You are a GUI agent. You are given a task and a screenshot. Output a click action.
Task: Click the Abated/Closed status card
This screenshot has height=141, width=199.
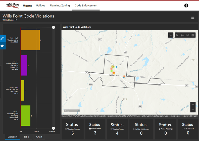point(188,129)
